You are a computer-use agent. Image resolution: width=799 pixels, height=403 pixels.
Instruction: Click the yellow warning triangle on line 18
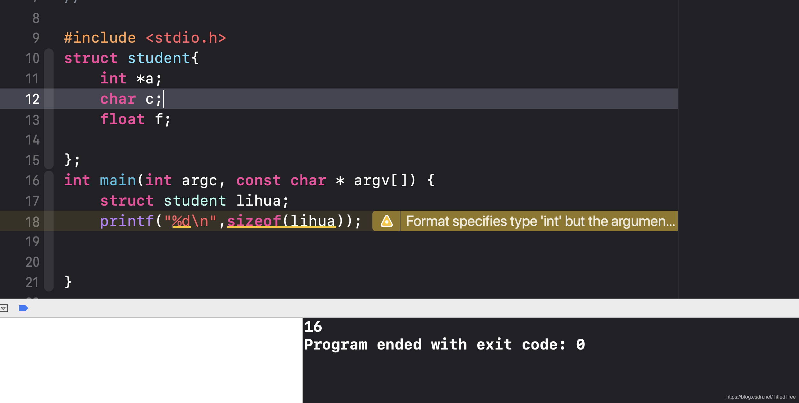click(x=386, y=221)
